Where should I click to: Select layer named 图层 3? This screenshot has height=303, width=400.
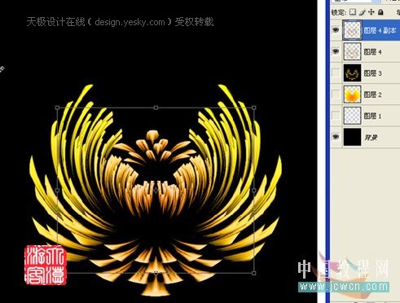372,73
